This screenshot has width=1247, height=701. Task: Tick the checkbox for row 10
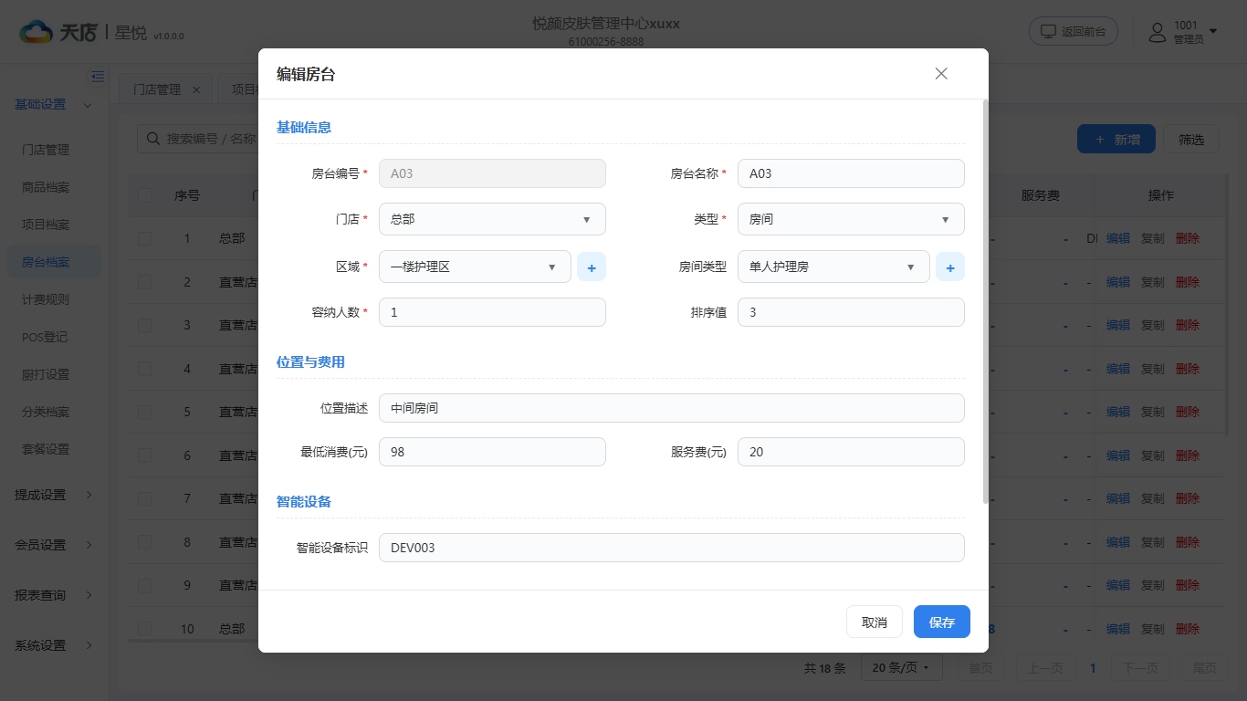coord(145,629)
